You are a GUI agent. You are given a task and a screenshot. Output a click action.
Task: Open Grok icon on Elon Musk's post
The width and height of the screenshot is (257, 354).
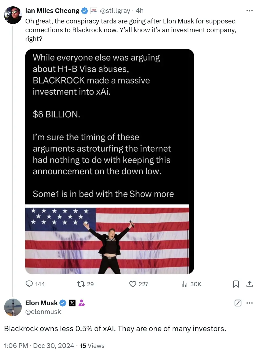coord(238,303)
